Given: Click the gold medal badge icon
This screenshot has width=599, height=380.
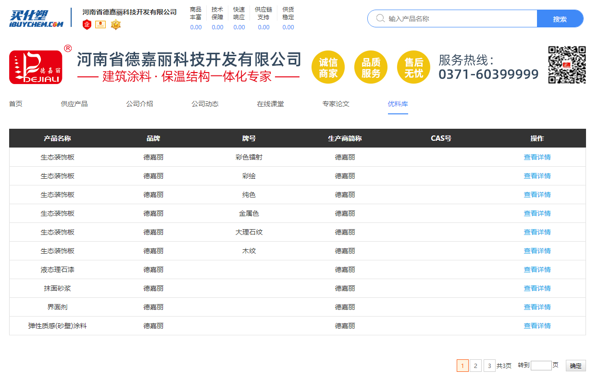Looking at the screenshot, I should coord(116,25).
